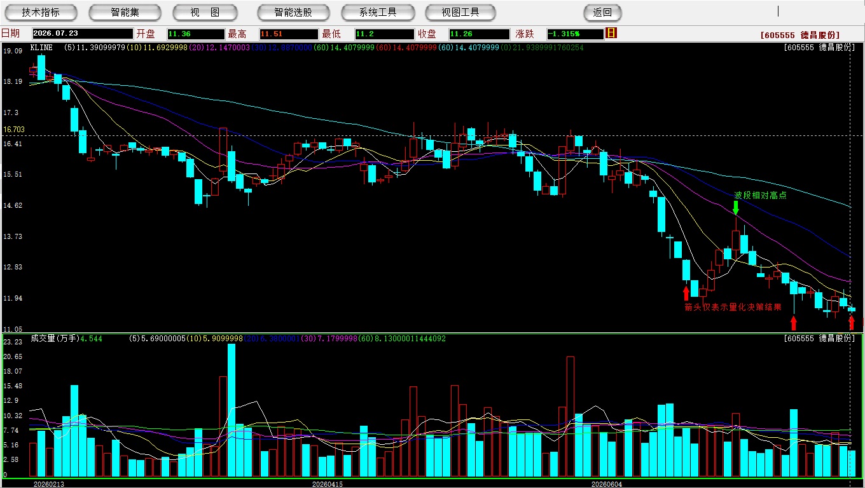This screenshot has height=488, width=865.
Task: Open the 系统工具 menu
Action: pos(378,12)
